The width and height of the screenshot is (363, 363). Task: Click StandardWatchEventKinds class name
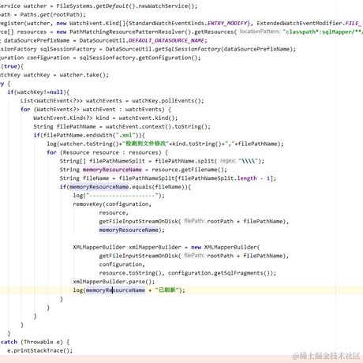pos(167,23)
